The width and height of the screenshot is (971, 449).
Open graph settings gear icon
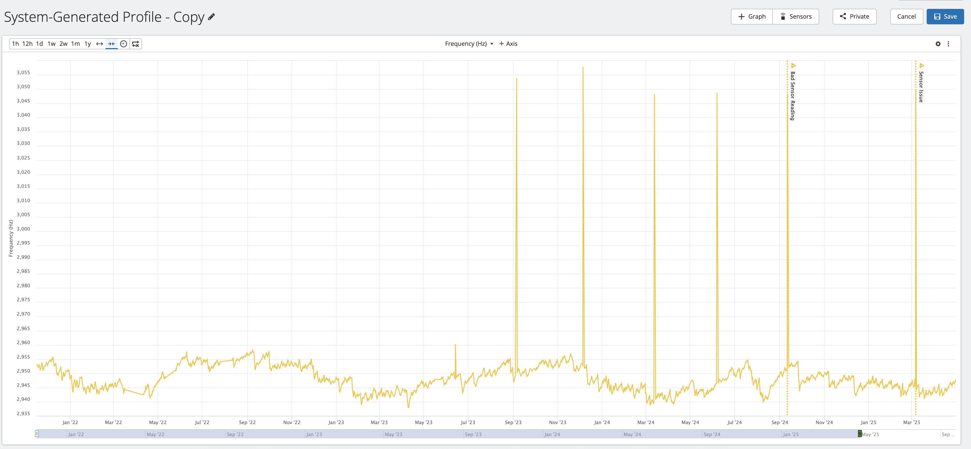(938, 44)
